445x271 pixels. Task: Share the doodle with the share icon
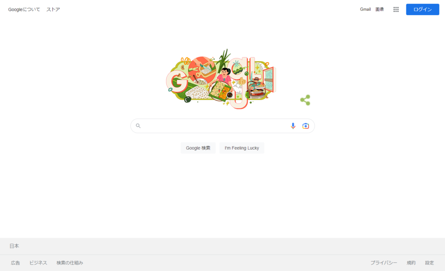(305, 100)
